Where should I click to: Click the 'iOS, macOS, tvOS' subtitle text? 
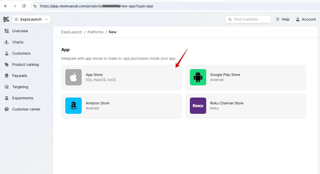coord(101,80)
